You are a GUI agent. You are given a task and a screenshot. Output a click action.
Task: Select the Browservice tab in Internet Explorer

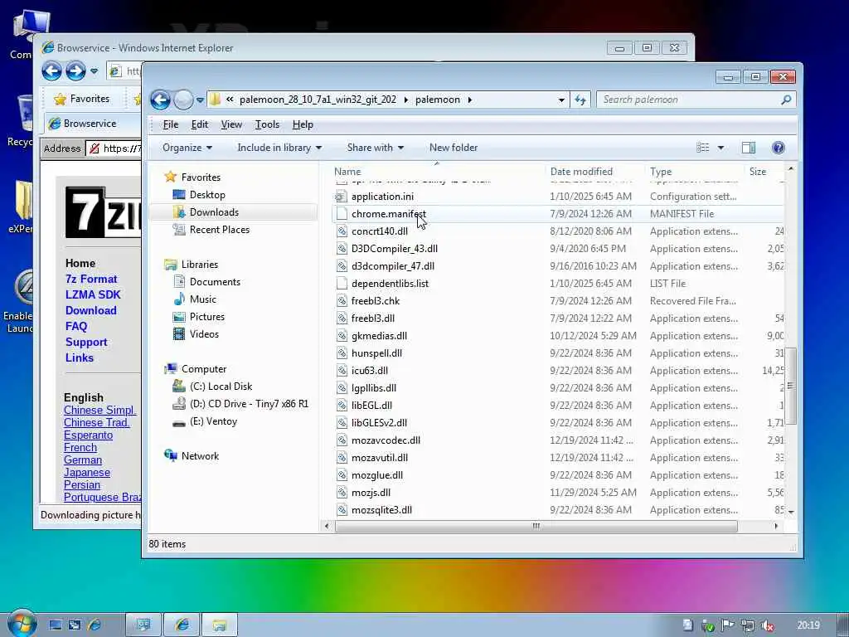click(x=91, y=124)
